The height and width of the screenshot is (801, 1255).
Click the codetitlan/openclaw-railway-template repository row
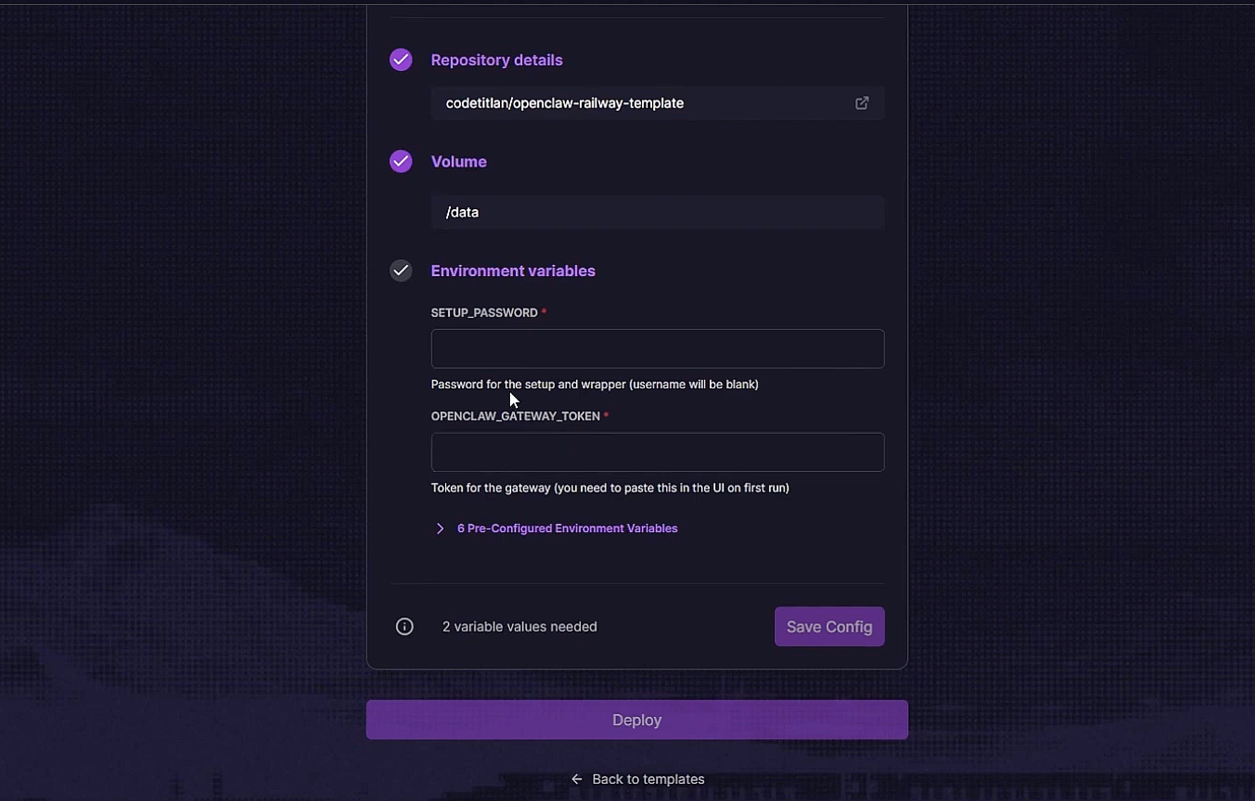coord(658,103)
